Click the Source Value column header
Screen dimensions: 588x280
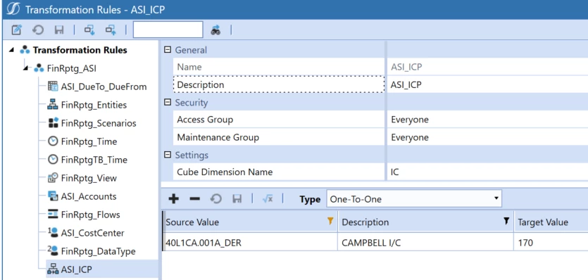192,222
